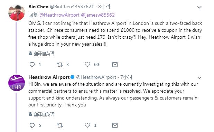Open the Bin Chen display name
This screenshot has height=132, width=214.
pyautogui.click(x=38, y=7)
